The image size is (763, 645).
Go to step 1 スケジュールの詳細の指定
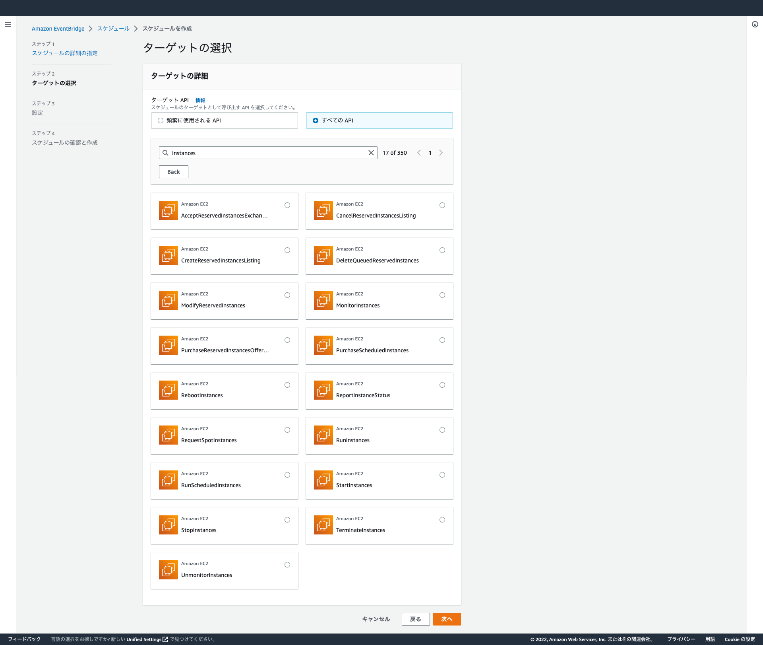[x=65, y=53]
